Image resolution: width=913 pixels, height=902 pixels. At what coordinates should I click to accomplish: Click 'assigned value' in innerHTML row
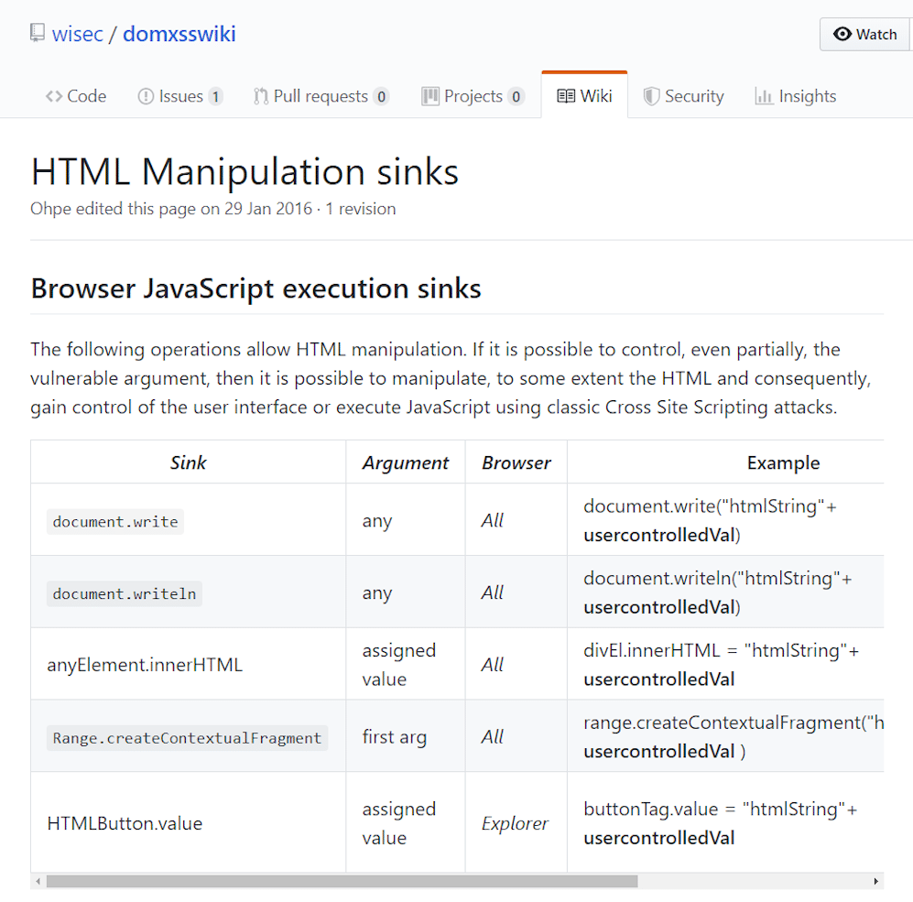(399, 665)
